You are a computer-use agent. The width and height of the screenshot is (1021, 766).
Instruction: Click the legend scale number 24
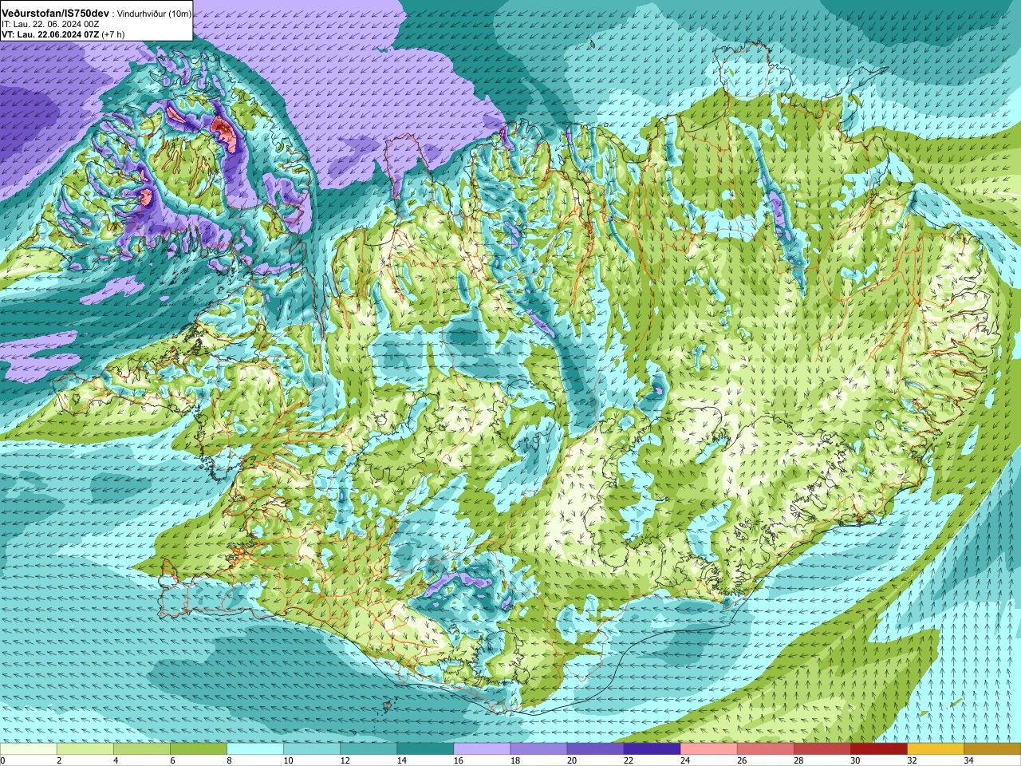pyautogui.click(x=685, y=760)
